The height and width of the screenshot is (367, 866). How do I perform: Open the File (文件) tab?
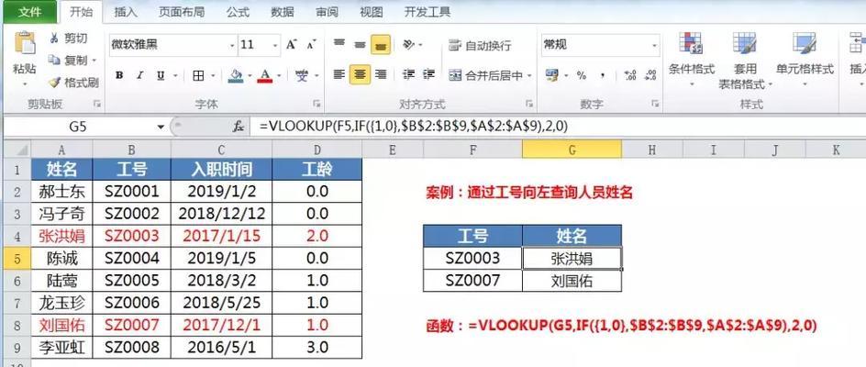29,12
